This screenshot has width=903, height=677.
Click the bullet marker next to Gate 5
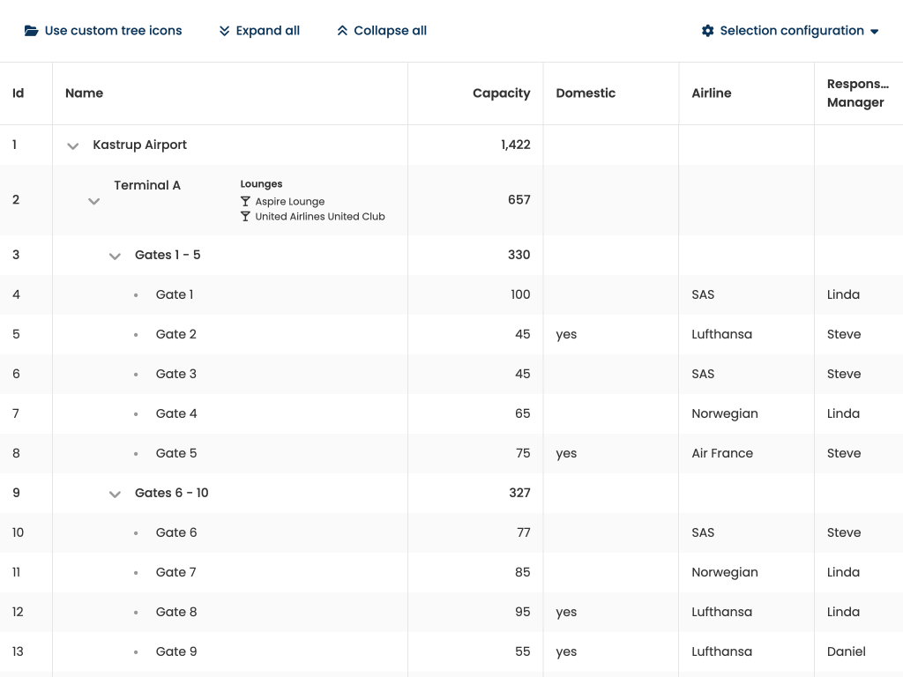136,454
